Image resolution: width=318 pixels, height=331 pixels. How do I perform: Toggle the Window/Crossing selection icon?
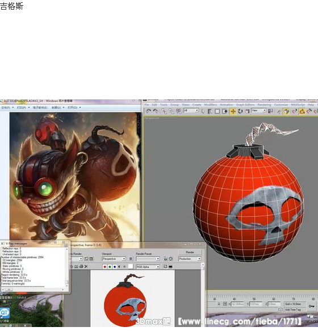225,111
